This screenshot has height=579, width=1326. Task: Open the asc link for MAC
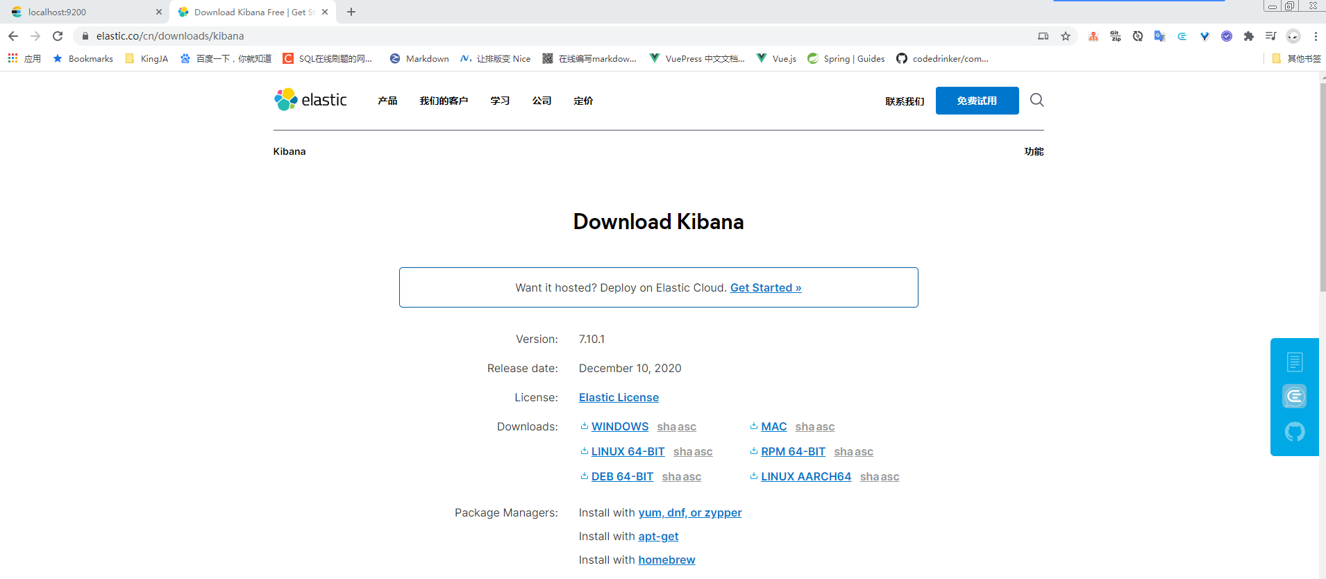click(x=825, y=426)
